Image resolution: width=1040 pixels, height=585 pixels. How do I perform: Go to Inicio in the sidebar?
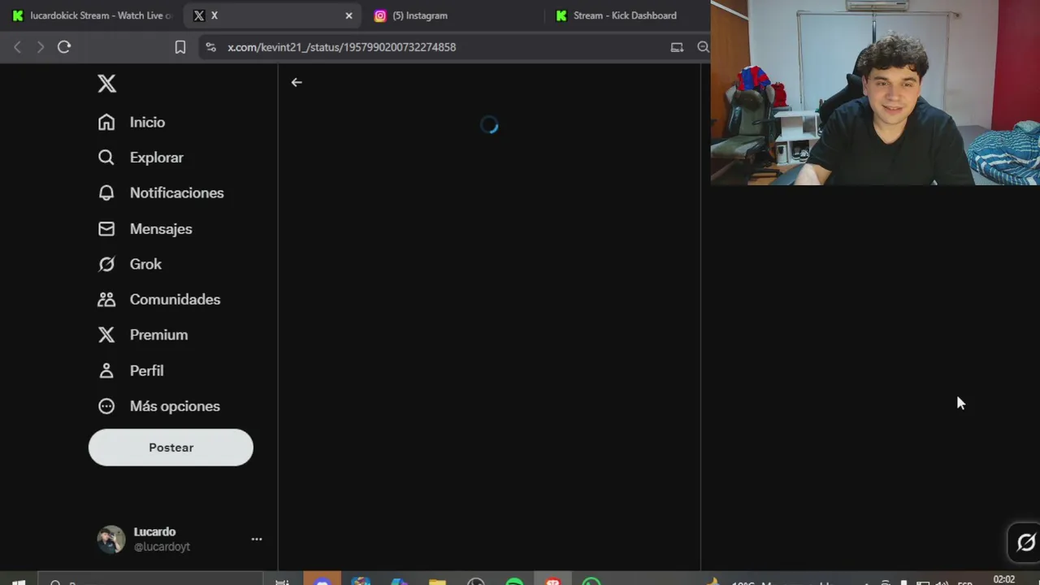pyautogui.click(x=131, y=122)
